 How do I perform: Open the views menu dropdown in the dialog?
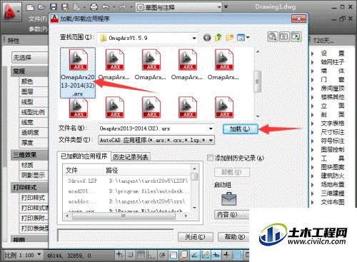coord(248,37)
